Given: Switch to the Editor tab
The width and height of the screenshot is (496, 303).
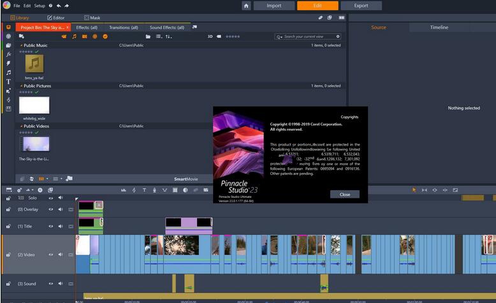Looking at the screenshot, I should pyautogui.click(x=55, y=18).
